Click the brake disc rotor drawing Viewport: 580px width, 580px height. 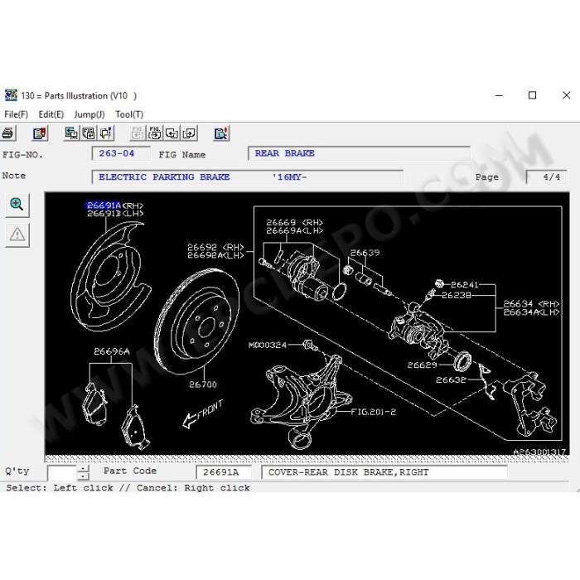pyautogui.click(x=197, y=321)
